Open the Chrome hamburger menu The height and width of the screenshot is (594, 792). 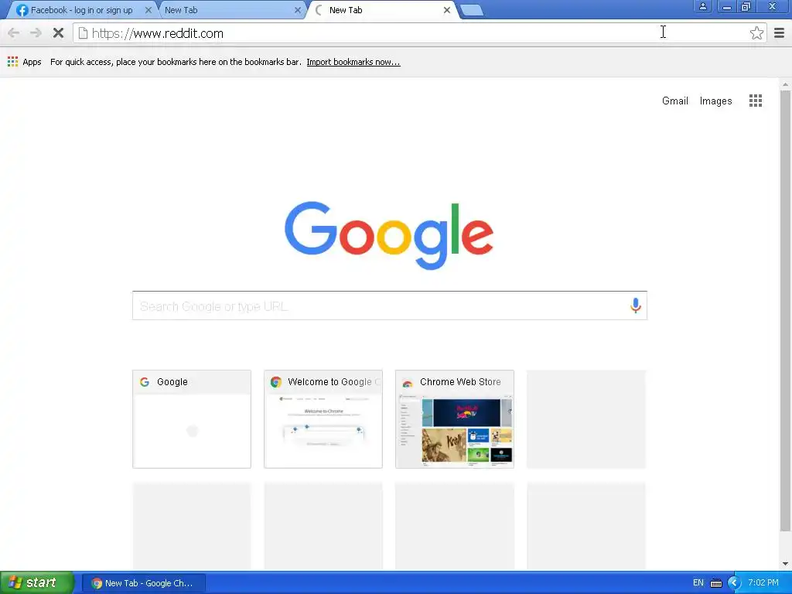coord(780,33)
